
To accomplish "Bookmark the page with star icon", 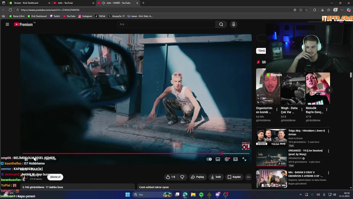I will (x=307, y=10).
